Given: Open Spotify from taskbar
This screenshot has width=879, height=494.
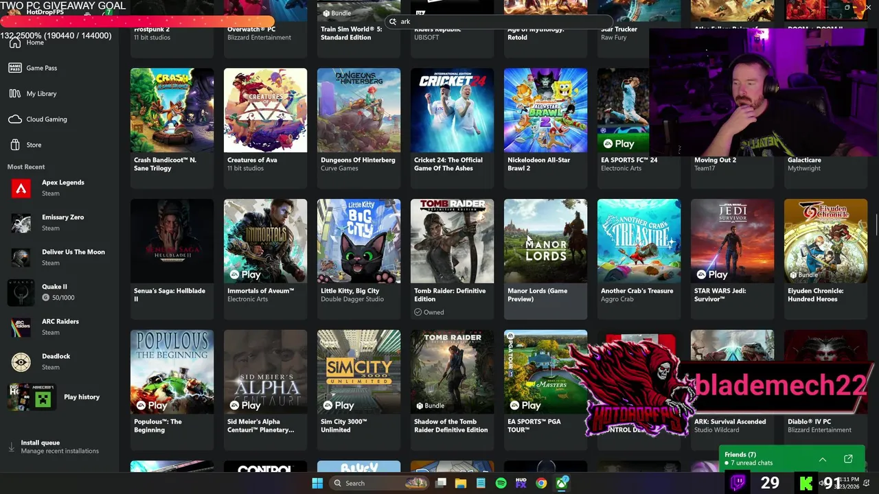Looking at the screenshot, I should click(501, 483).
